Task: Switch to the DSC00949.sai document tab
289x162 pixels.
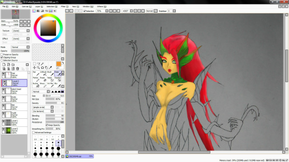Action: click(79, 156)
